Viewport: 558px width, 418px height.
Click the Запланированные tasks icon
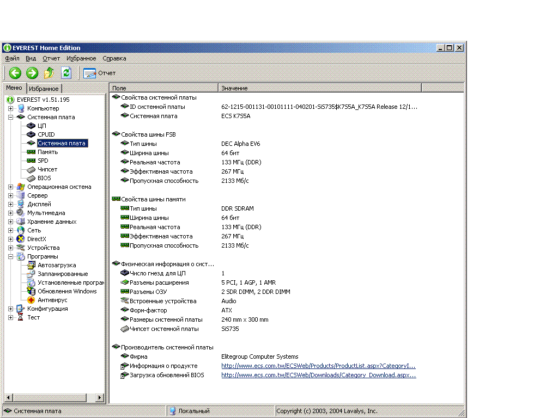click(31, 274)
